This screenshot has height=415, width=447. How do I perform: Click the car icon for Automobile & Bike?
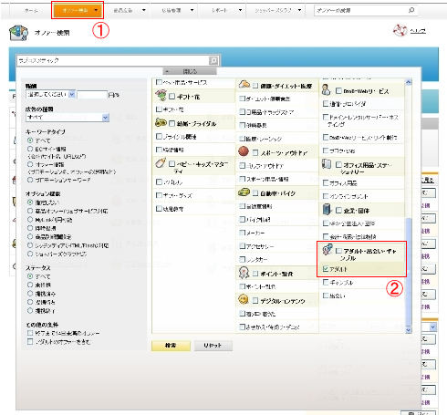coord(244,192)
